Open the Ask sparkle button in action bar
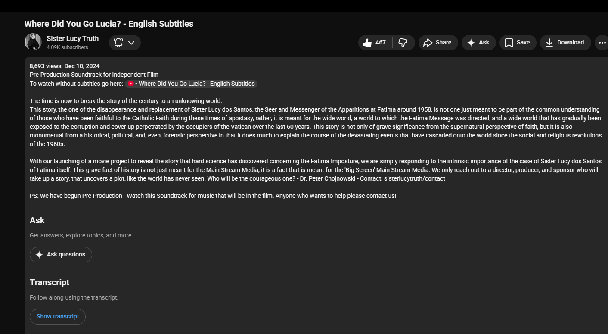Image resolution: width=608 pixels, height=334 pixels. (478, 43)
